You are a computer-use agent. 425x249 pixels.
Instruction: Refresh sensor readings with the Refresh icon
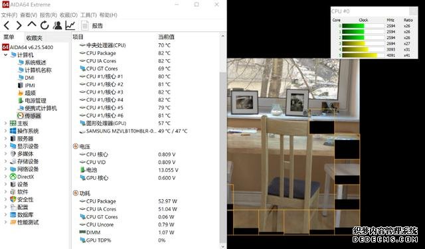tap(44, 25)
